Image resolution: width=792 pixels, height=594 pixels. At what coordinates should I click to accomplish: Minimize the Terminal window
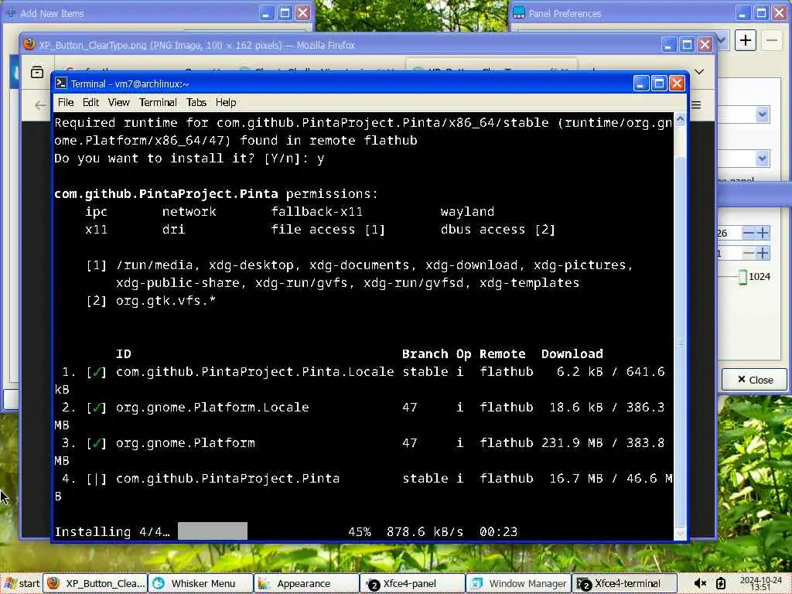pos(641,84)
